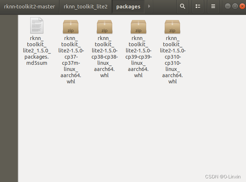Open the hamburger menu button
The image size is (246, 182).
point(213,7)
